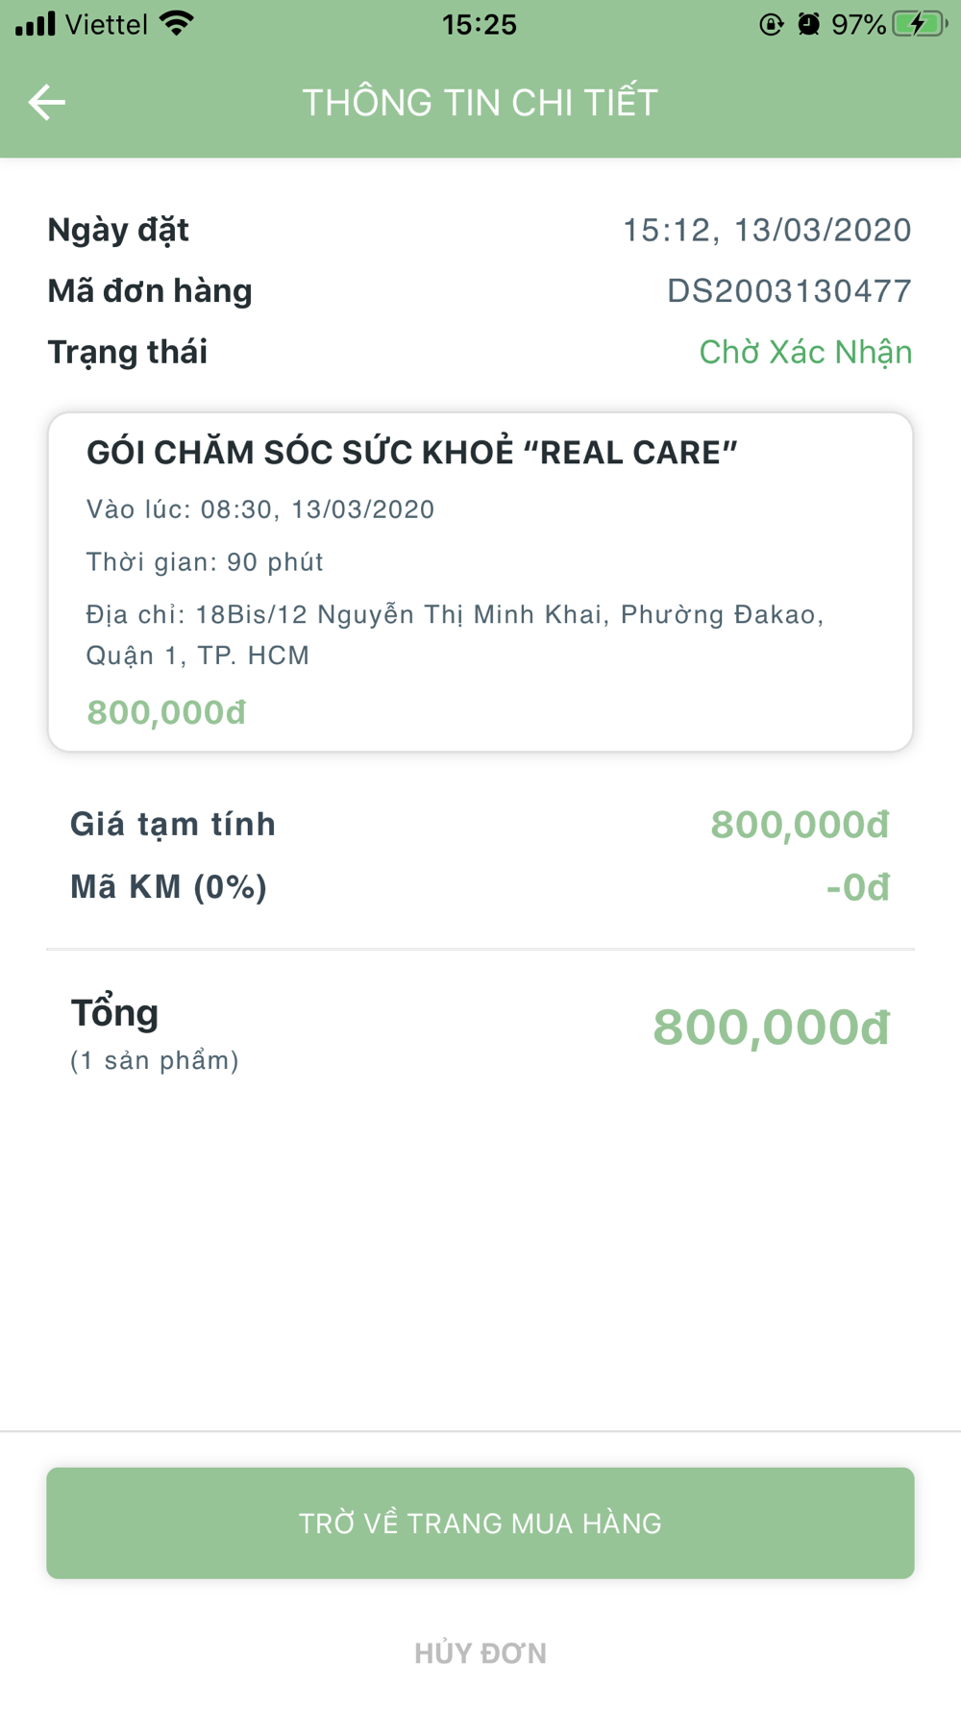Tap the Wi-Fi status icon
This screenshot has width=961, height=1709.
(x=178, y=24)
